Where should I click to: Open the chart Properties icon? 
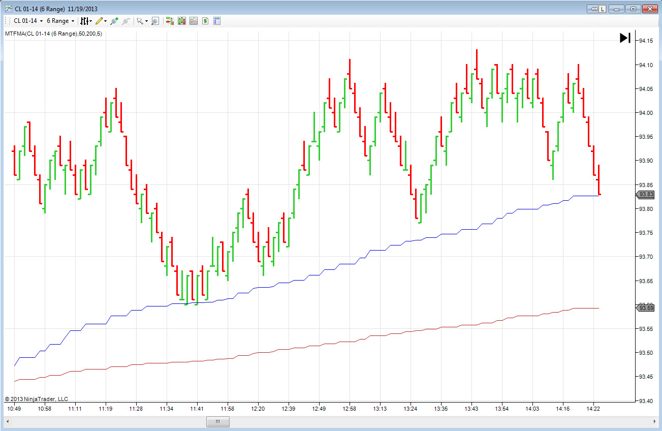coord(217,21)
